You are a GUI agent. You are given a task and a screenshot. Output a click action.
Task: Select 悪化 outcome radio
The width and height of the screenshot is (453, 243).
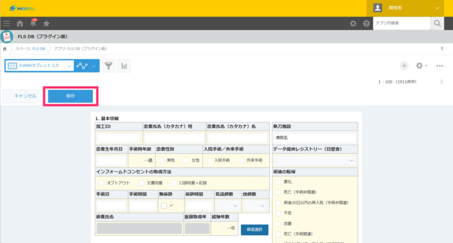pos(278,182)
